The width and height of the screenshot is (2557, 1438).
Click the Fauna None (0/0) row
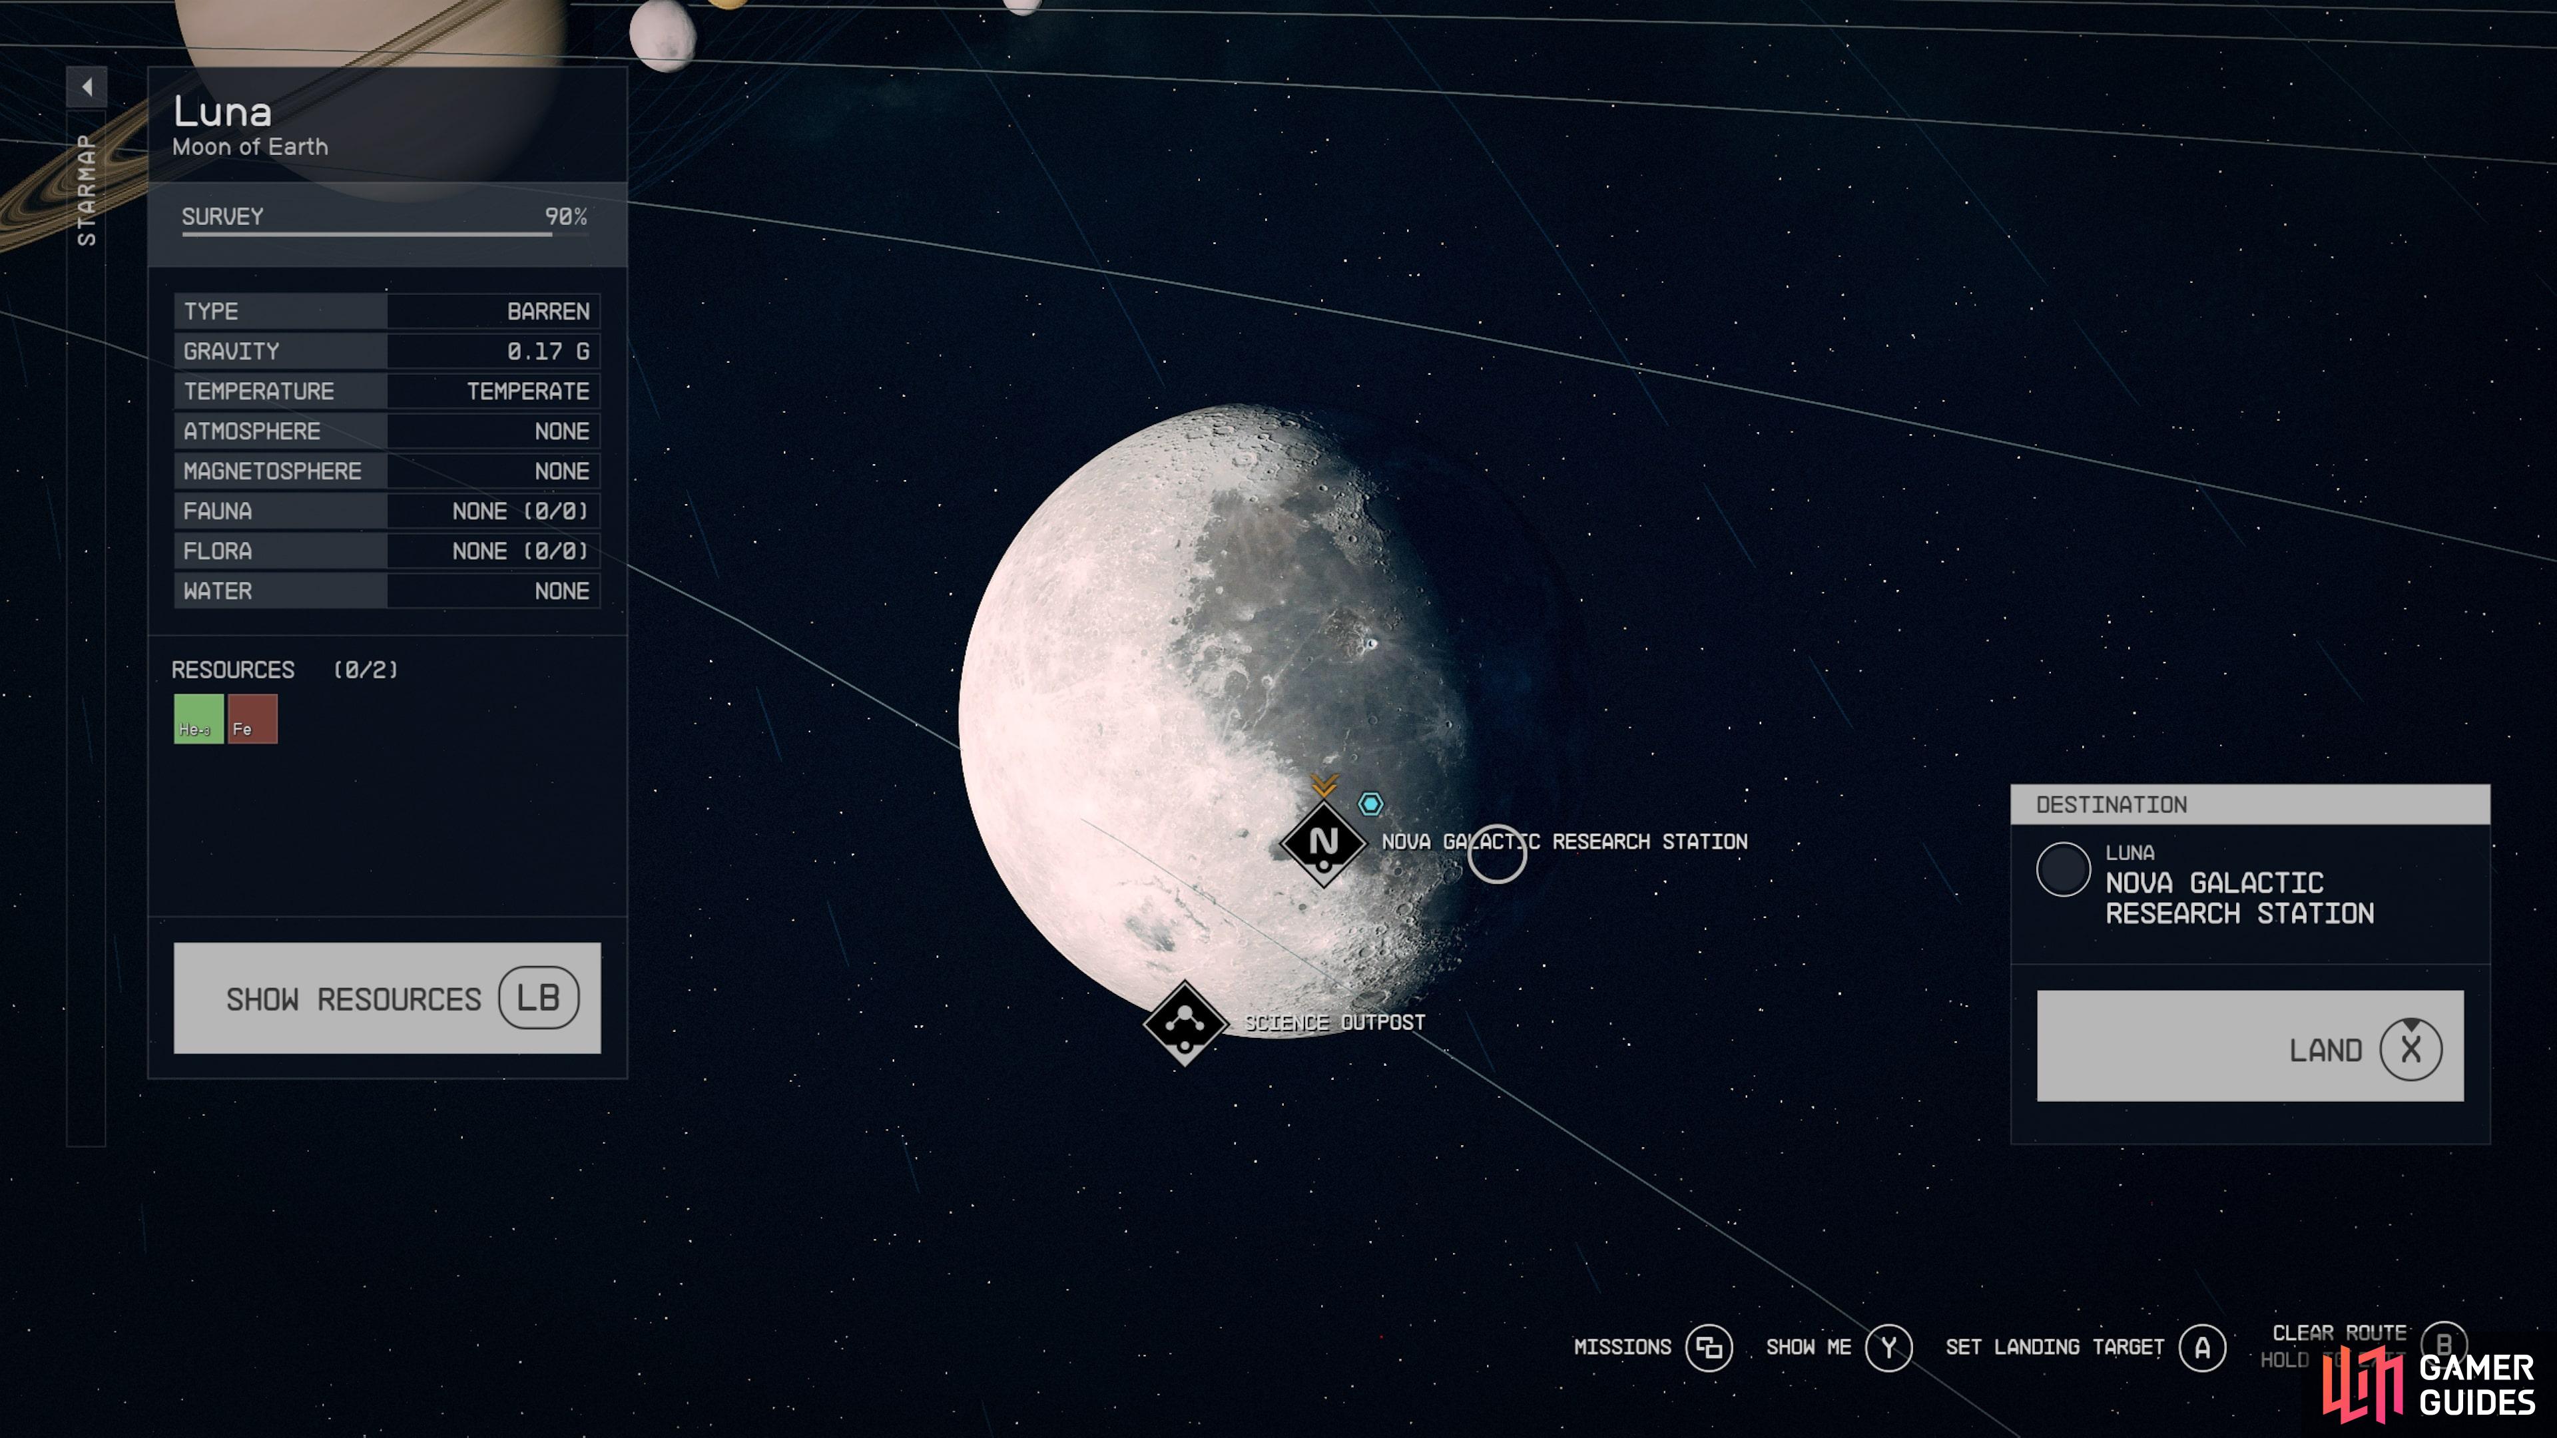387,511
